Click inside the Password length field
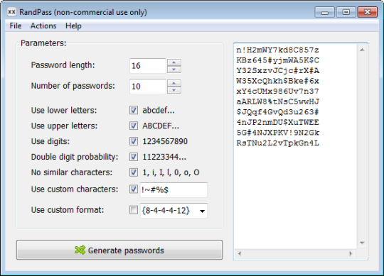Viewport: 384px width, 276px height. [148, 66]
